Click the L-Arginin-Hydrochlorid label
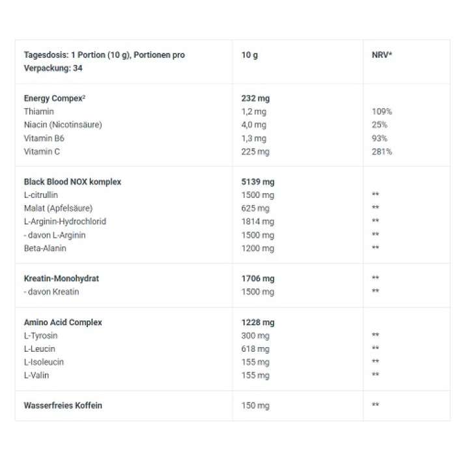The width and height of the screenshot is (469, 469). pos(65,221)
